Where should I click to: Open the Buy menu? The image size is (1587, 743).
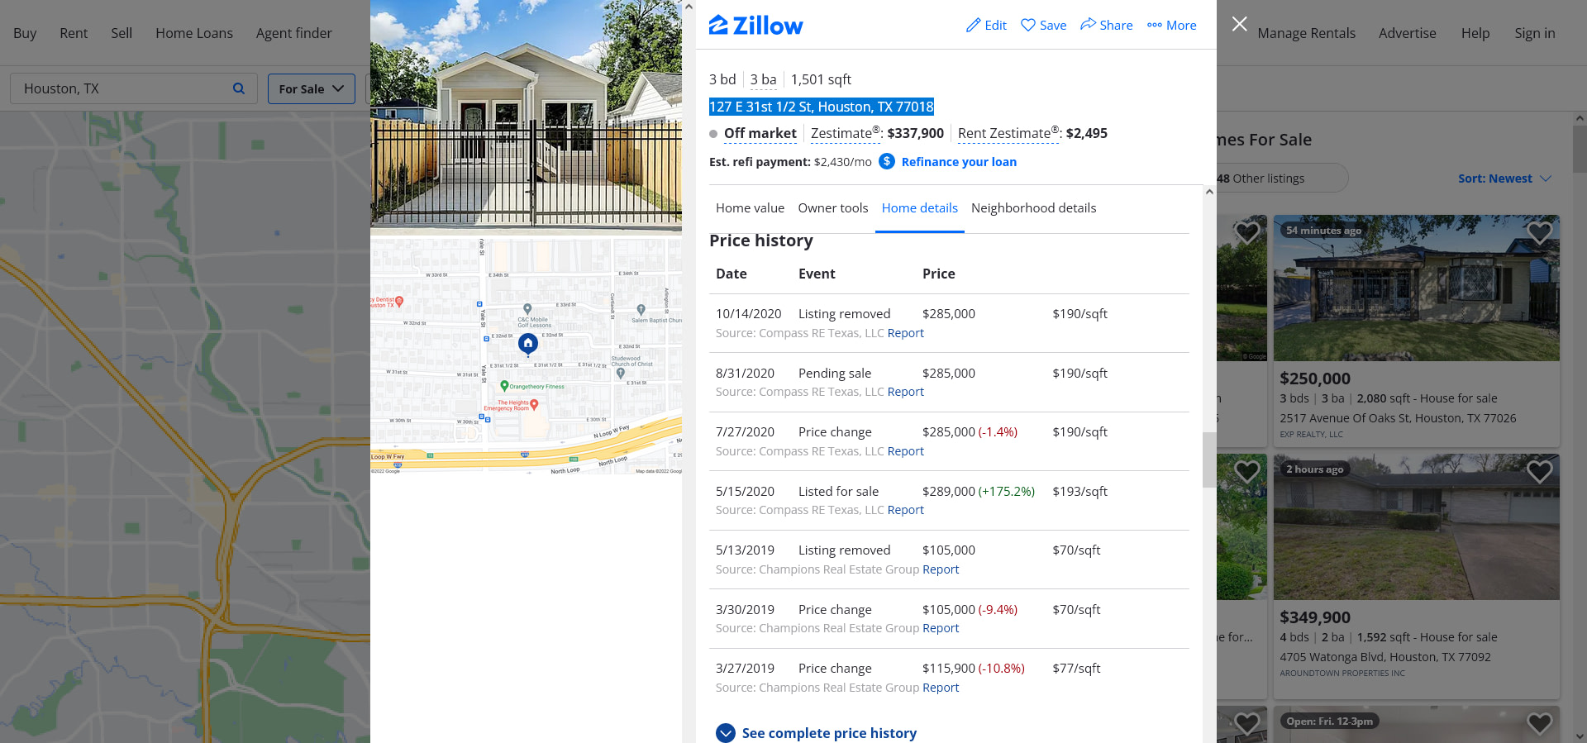point(25,33)
